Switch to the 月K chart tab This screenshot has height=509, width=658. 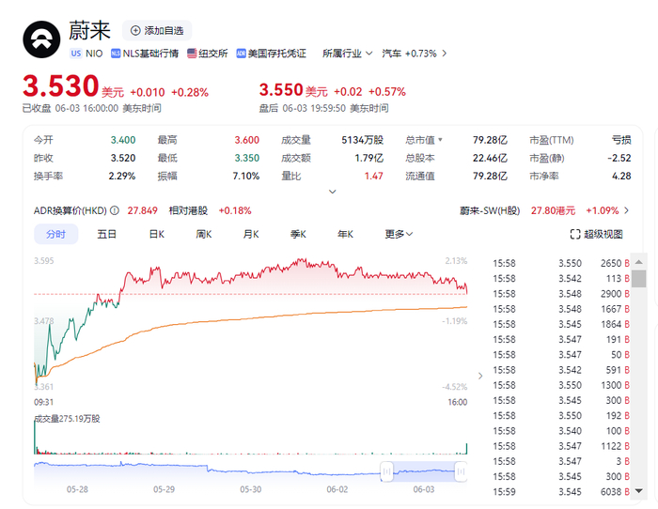(x=251, y=234)
